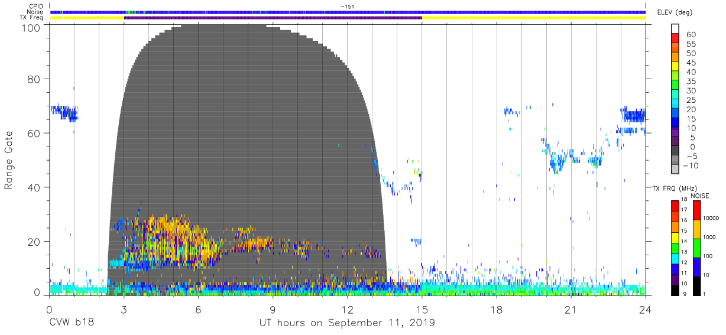Click the '21' tick label on the UT hours axis
726x335 pixels.
point(571,310)
